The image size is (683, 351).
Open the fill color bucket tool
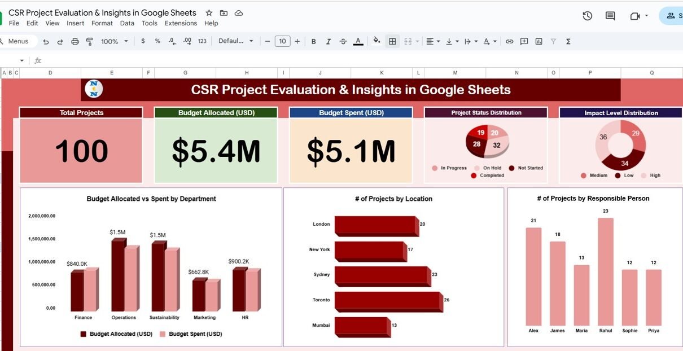376,41
